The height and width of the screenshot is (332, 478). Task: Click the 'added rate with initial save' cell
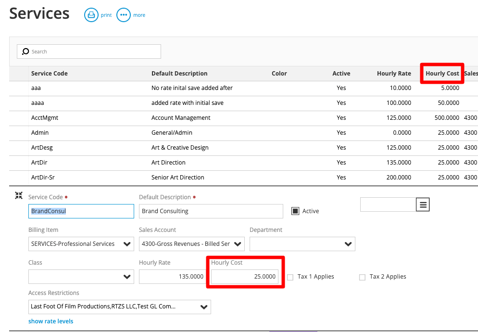[x=187, y=103]
